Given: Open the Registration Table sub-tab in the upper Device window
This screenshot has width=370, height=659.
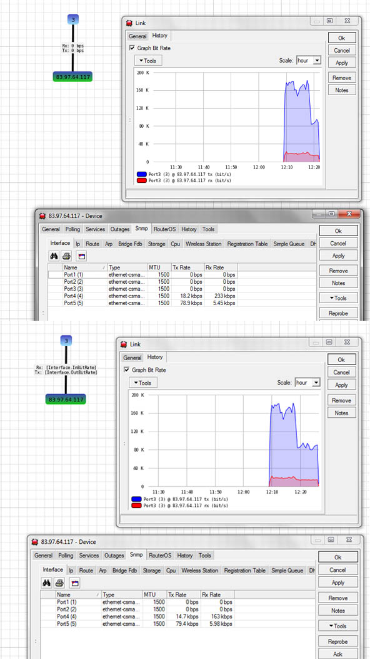Looking at the screenshot, I should point(249,244).
